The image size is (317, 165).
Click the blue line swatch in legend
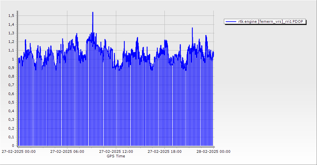pos(230,21)
